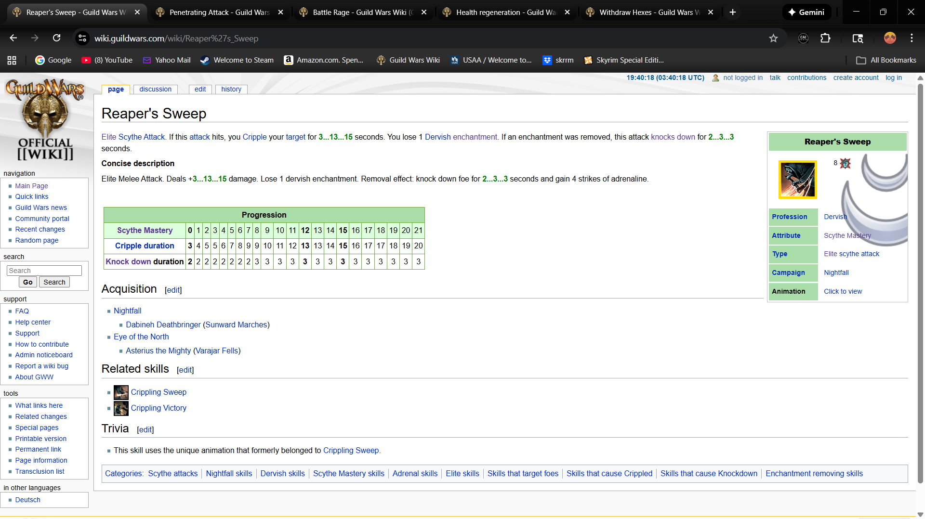925x519 pixels.
Task: Click the Reaper's Sweep skill icon image
Action: (x=798, y=180)
